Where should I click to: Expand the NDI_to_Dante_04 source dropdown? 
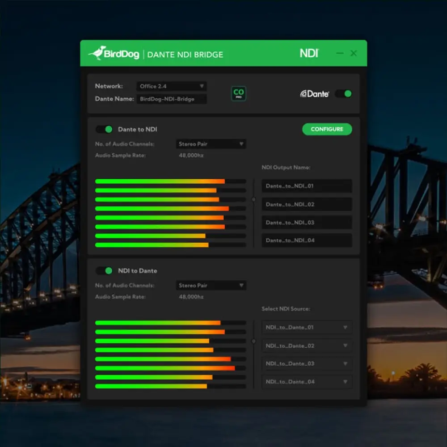pyautogui.click(x=307, y=382)
